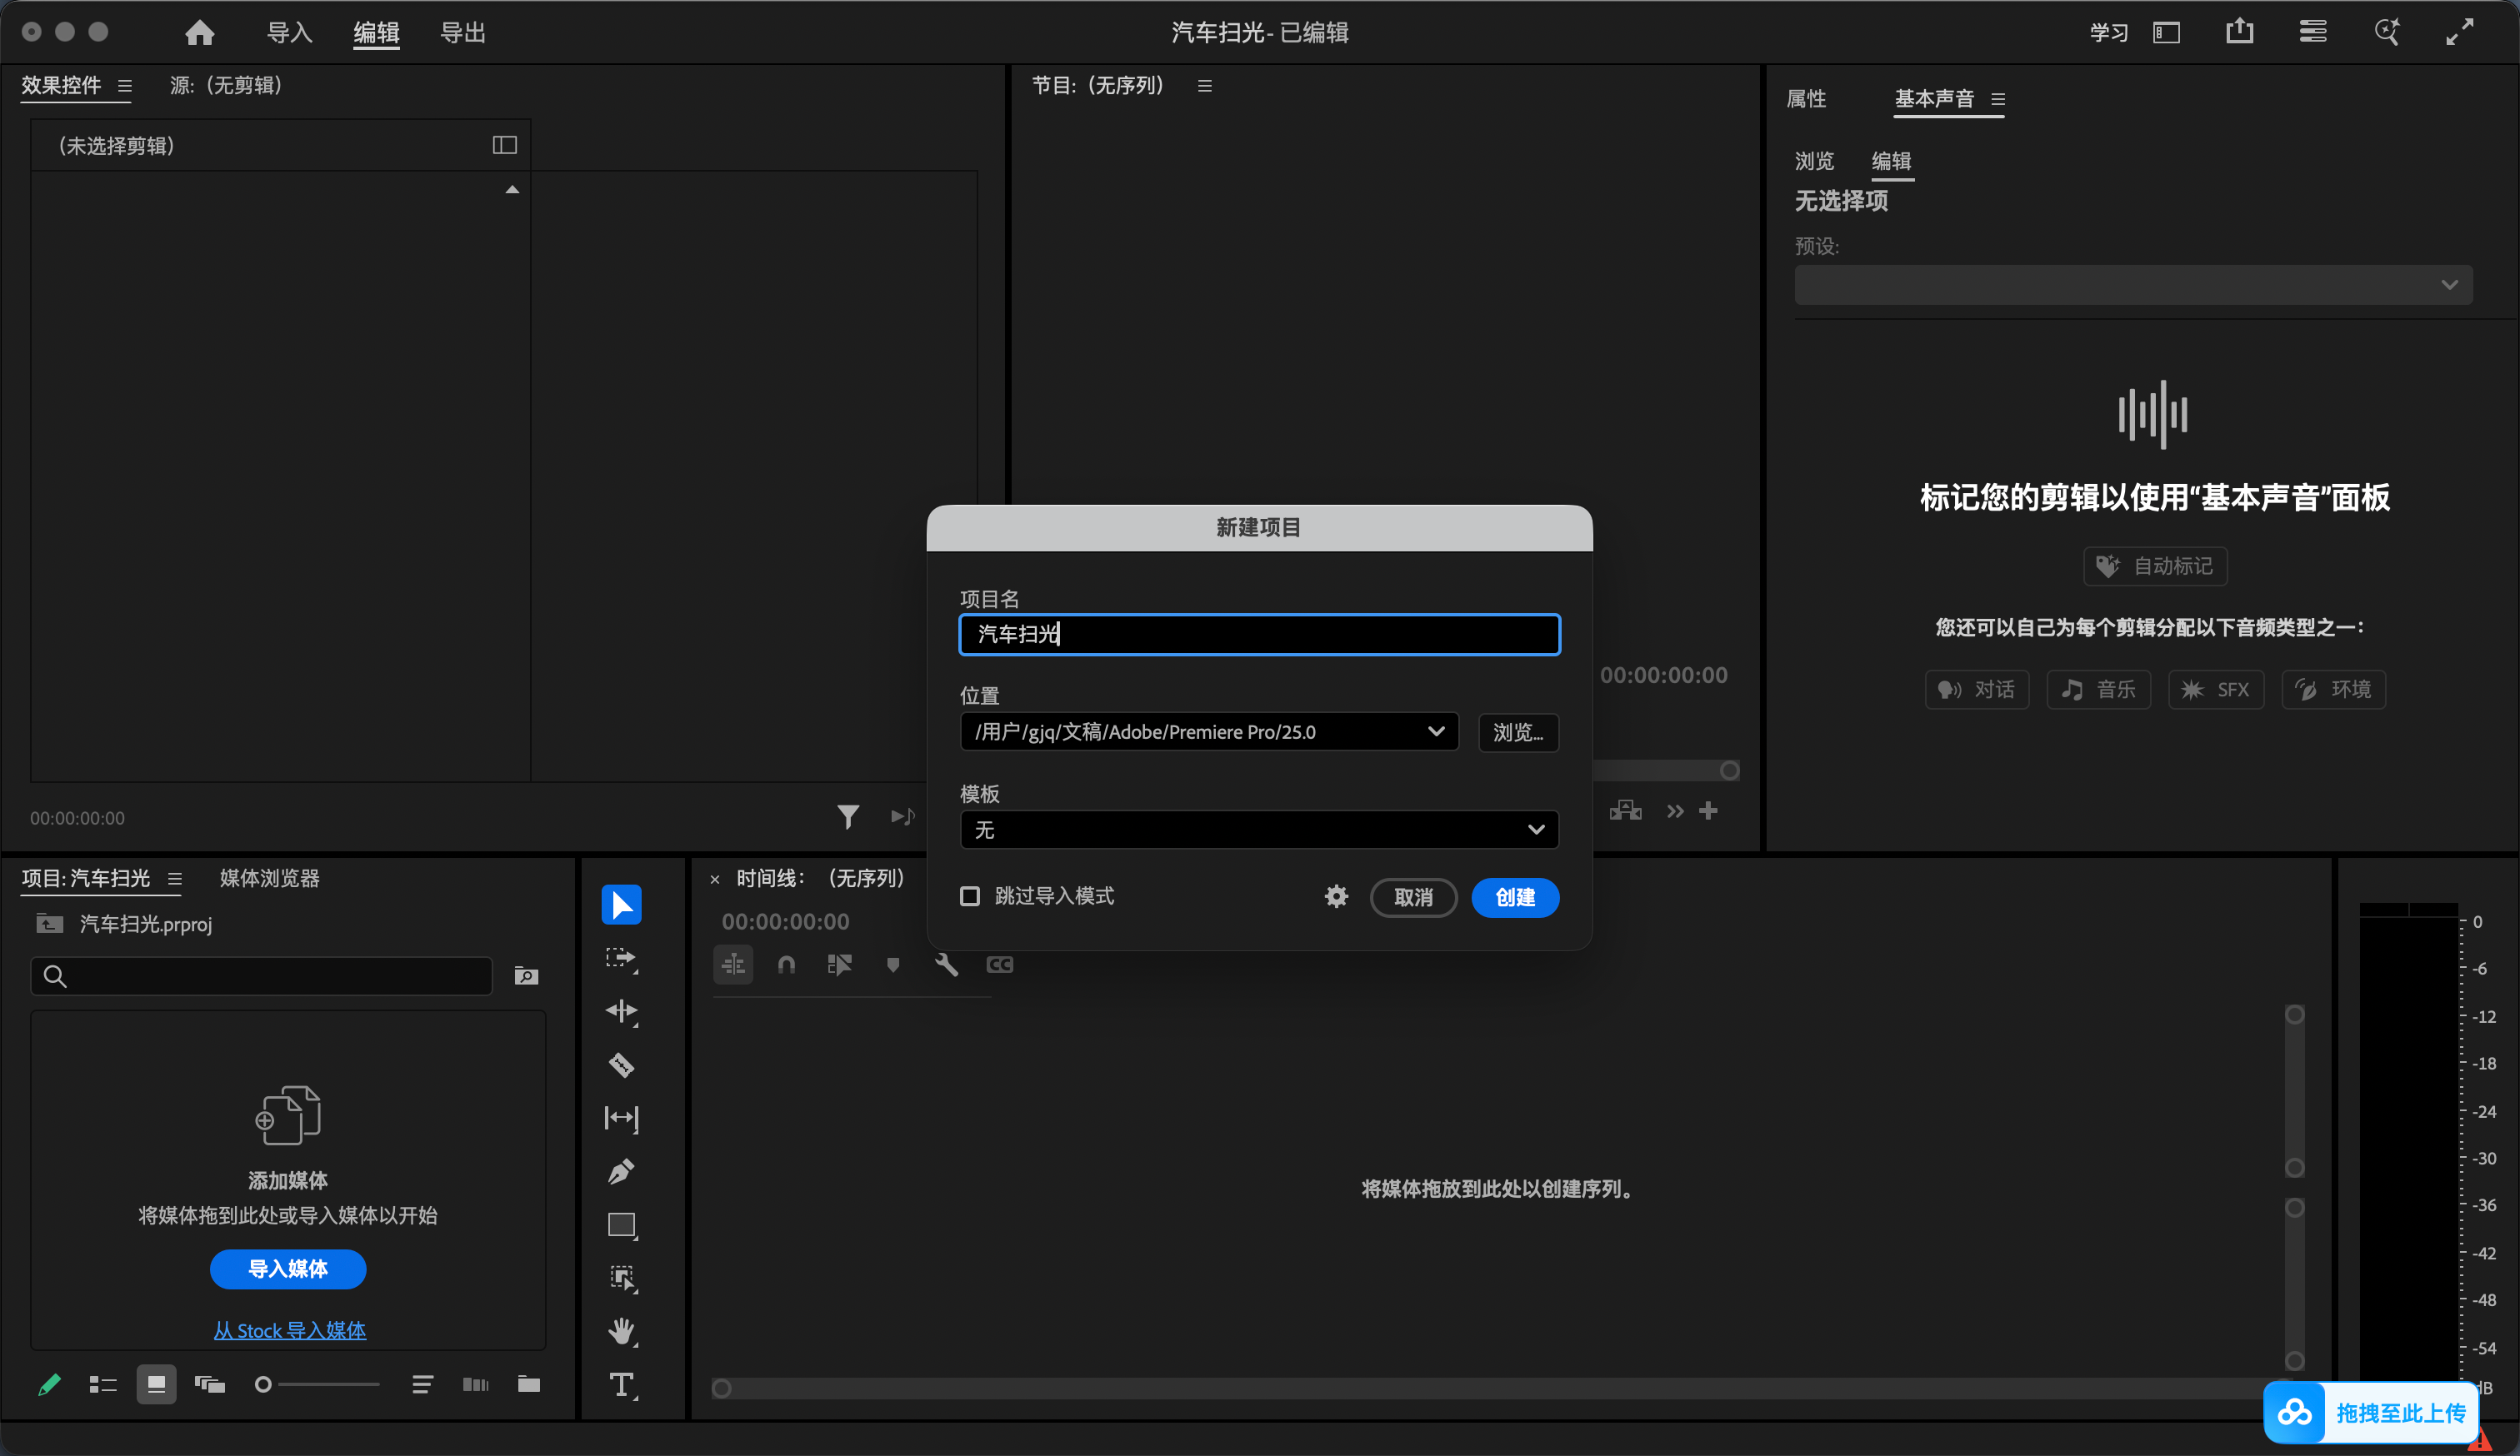Click the find-by-folder icon beside search
This screenshot has height=1456, width=2520.
526,976
